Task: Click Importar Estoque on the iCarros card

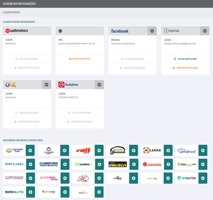Action: [x=185, y=68]
